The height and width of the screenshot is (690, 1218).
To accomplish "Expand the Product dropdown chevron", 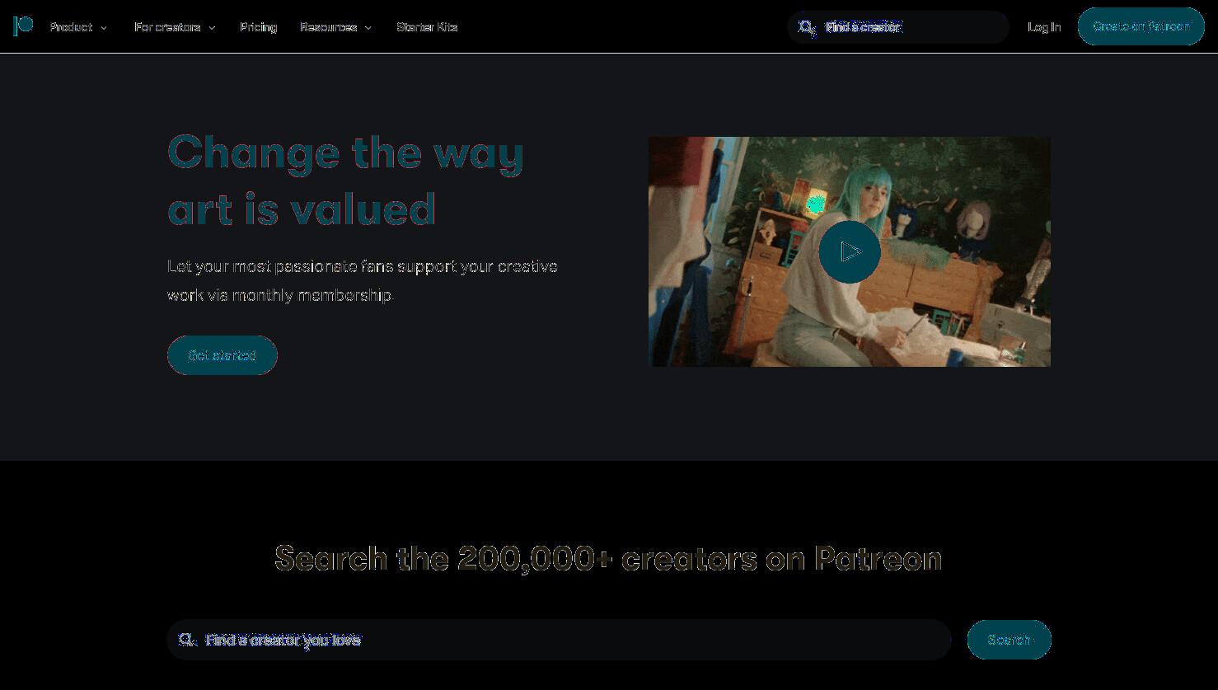I will click(x=104, y=28).
